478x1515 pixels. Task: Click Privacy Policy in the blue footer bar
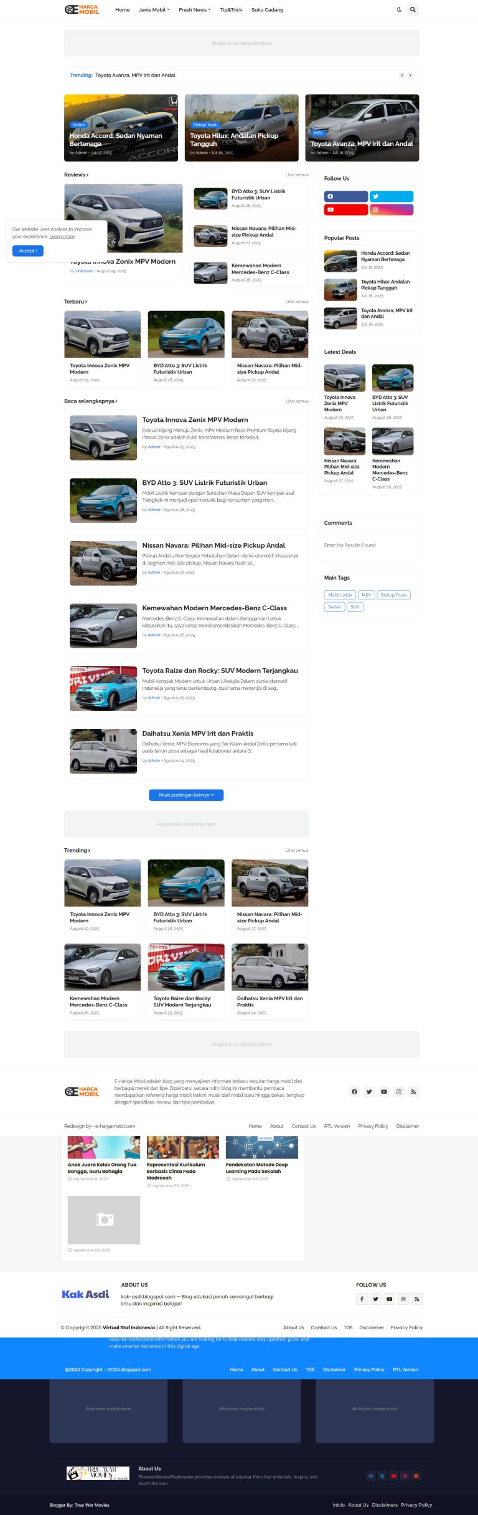369,1369
